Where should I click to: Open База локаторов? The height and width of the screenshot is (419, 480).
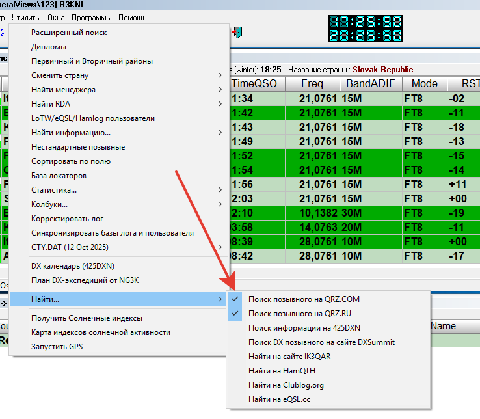(120, 176)
